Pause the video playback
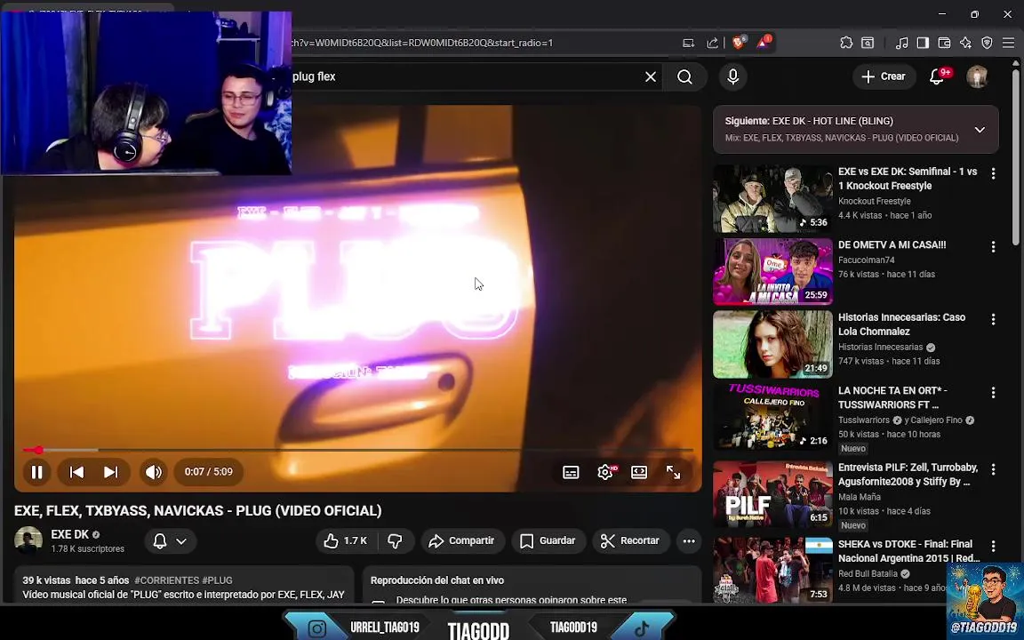 coord(36,472)
